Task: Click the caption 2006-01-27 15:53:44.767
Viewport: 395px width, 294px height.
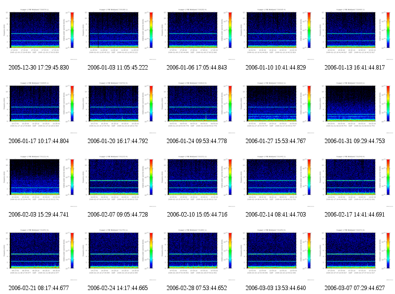Action: pos(276,141)
